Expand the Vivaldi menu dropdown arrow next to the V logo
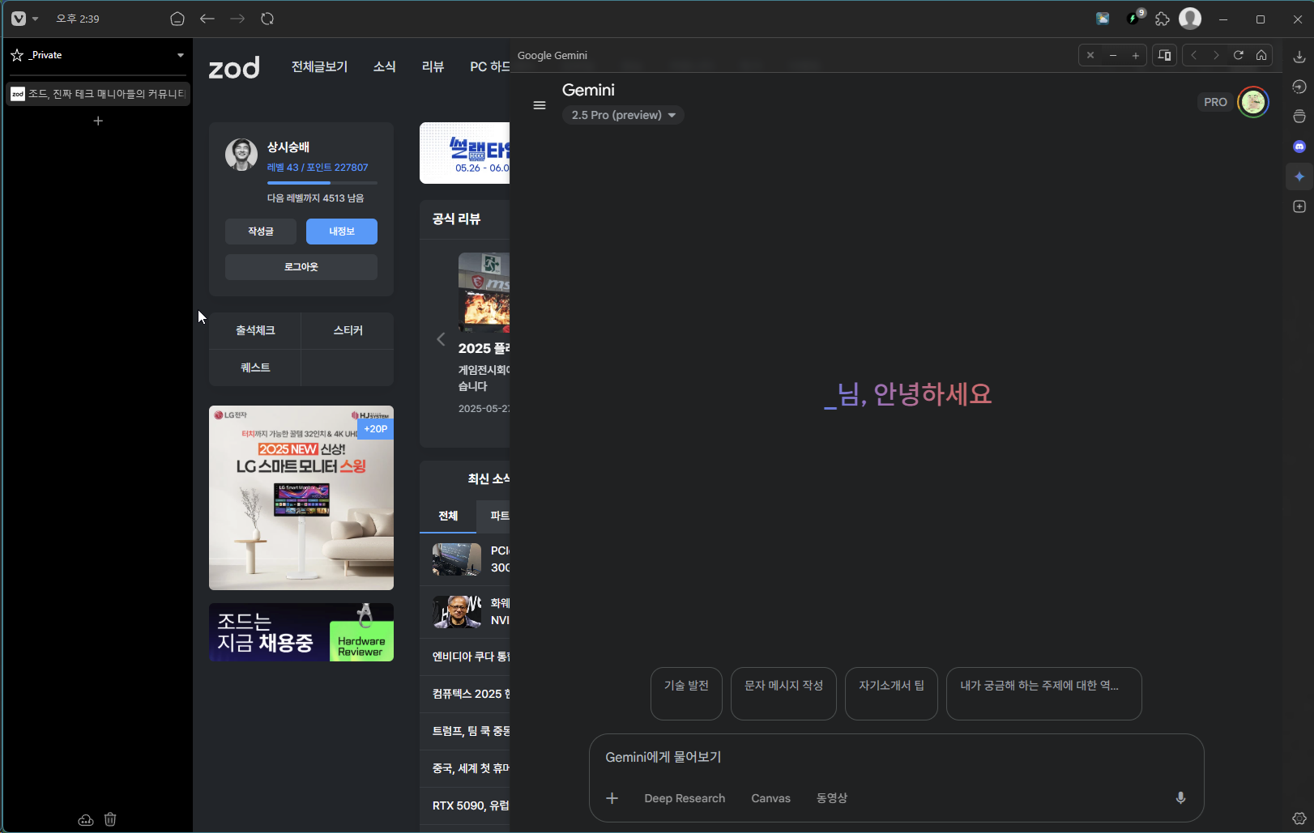This screenshot has height=833, width=1314. coord(35,19)
